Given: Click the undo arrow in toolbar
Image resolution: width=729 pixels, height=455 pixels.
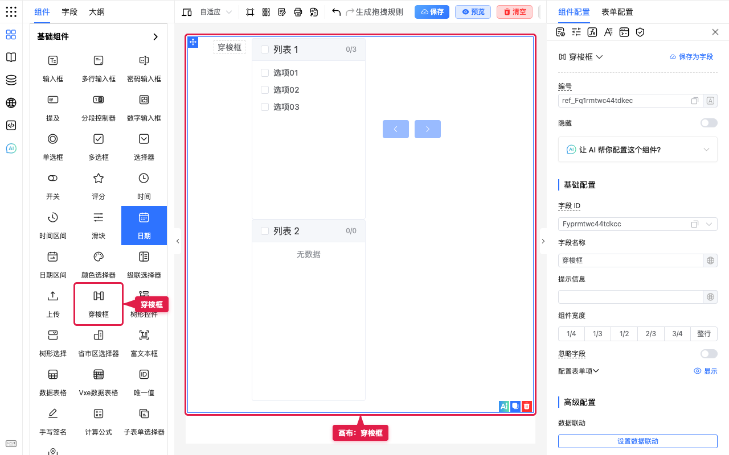Looking at the screenshot, I should click(337, 12).
